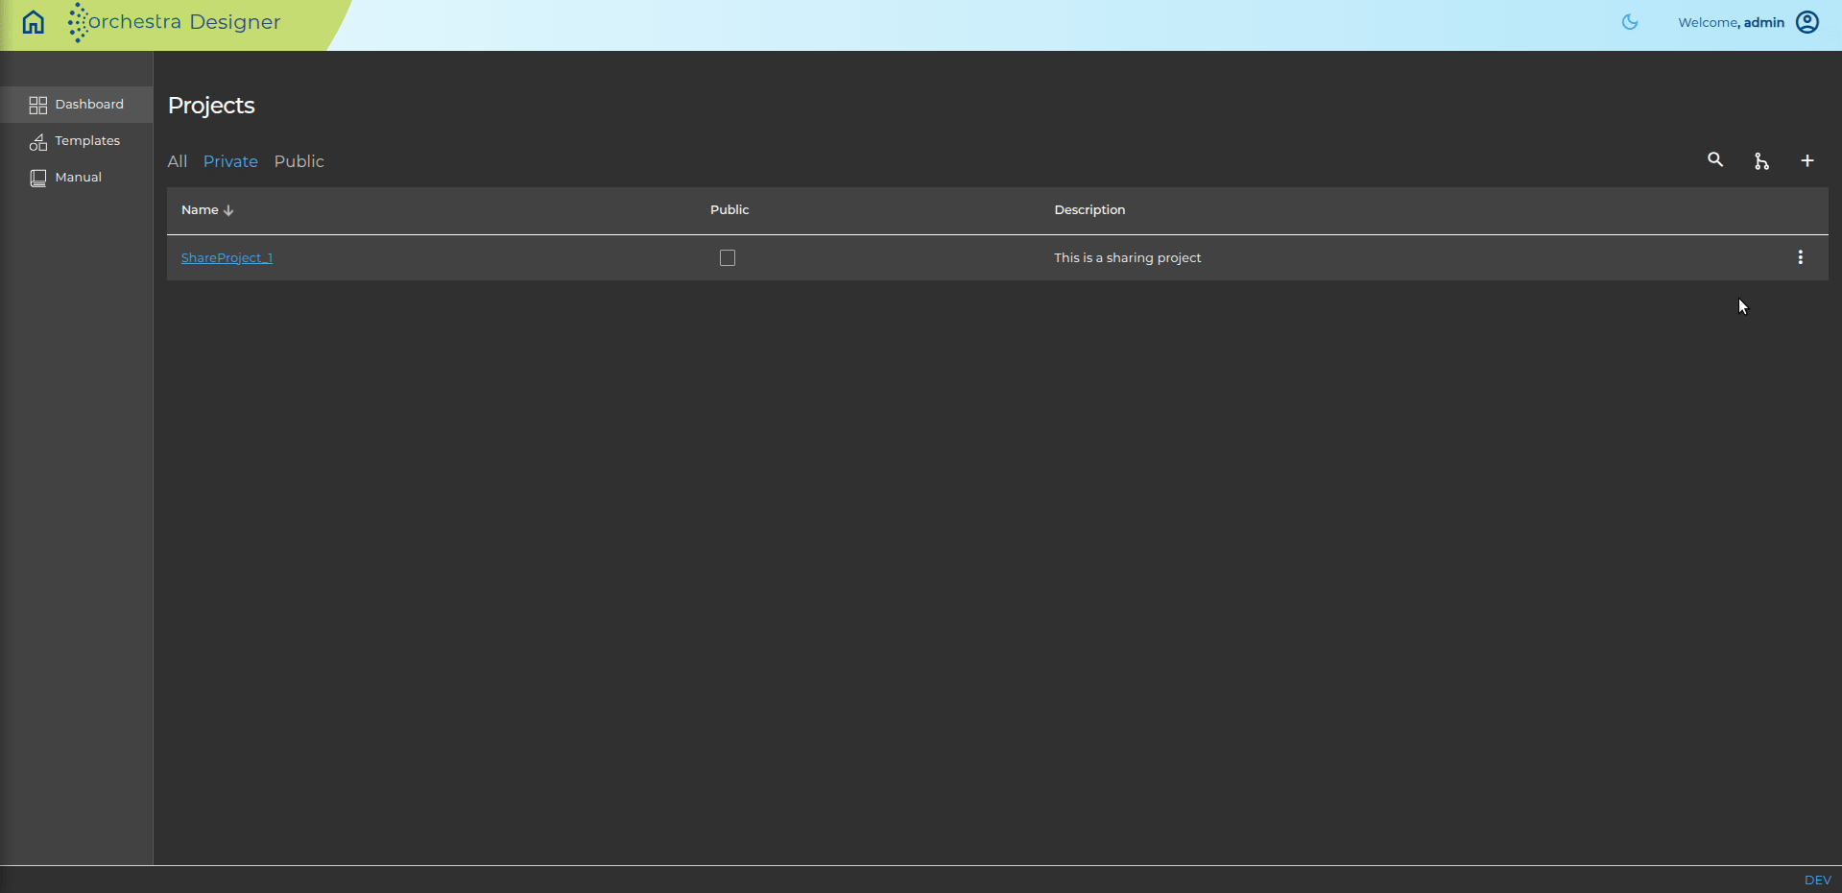Viewport: 1842px width, 893px height.
Task: Add a new project with plus icon
Action: [1807, 161]
